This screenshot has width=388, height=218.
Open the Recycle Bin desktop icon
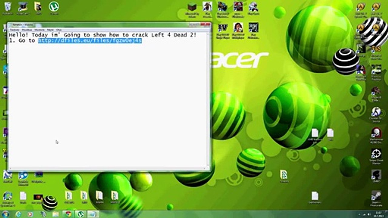tap(8, 8)
